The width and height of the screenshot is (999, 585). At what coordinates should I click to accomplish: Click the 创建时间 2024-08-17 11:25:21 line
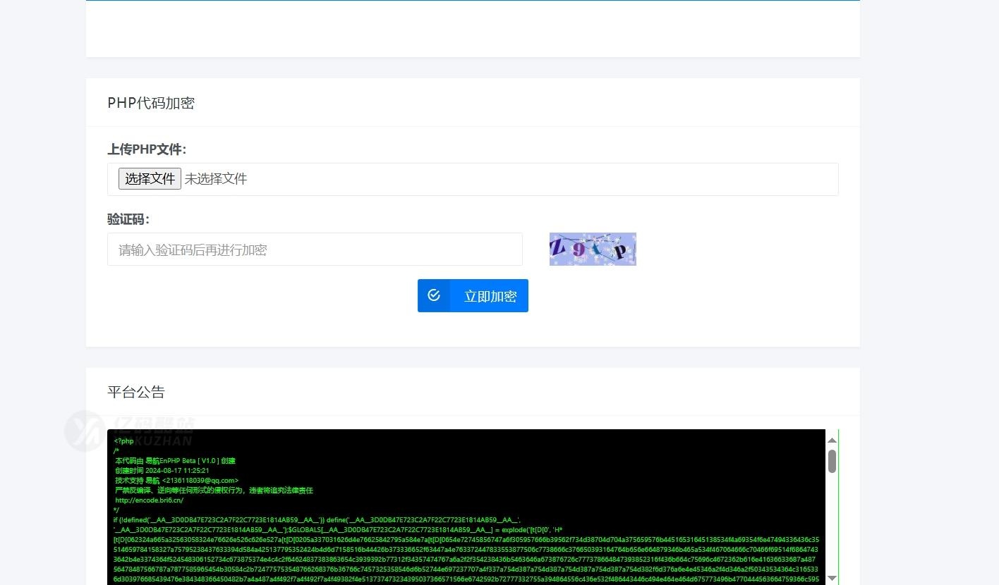coord(162,470)
